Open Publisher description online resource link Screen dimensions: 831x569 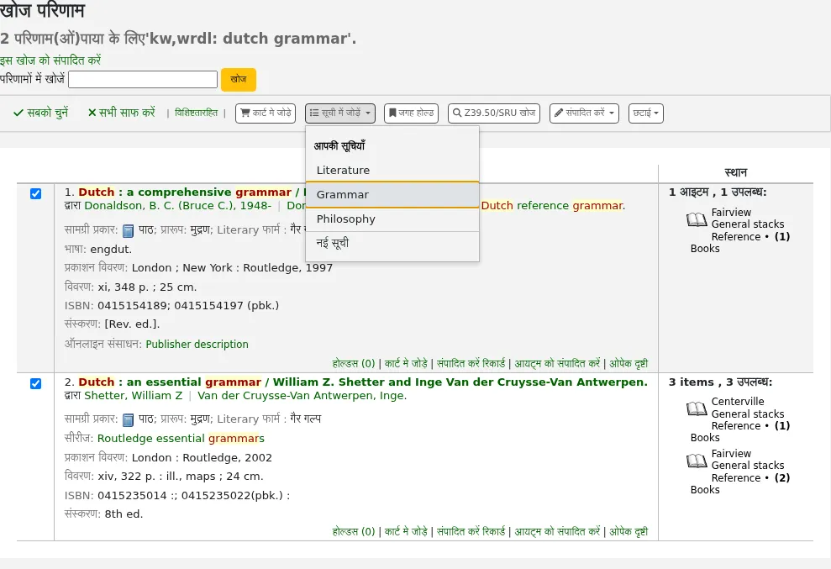(x=197, y=344)
